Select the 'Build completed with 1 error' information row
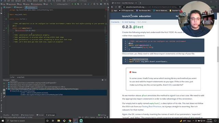This screenshot has height=123, width=219. click(x=38, y=87)
